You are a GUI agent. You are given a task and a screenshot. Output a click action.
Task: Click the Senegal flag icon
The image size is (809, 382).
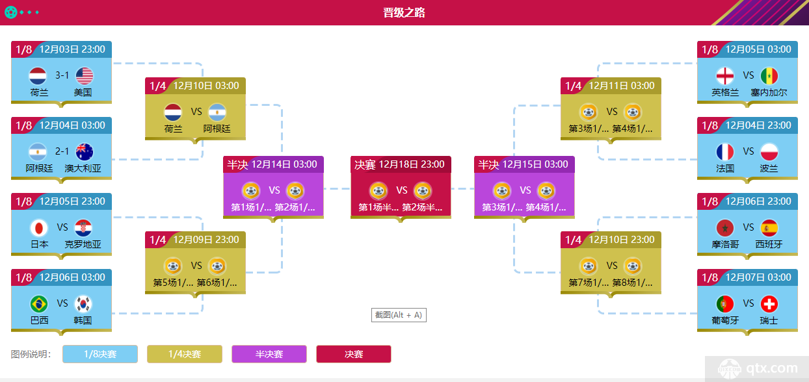[769, 75]
